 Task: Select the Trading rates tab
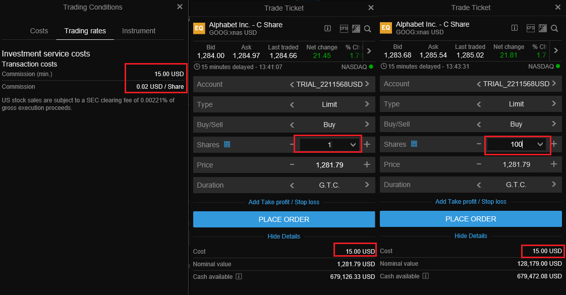pos(85,31)
